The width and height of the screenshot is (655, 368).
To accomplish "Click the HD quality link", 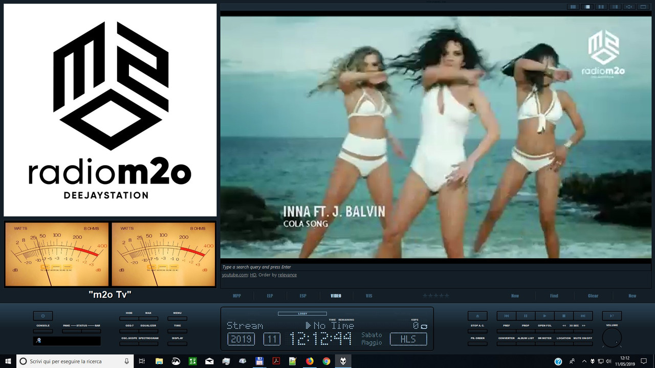I will [x=253, y=275].
